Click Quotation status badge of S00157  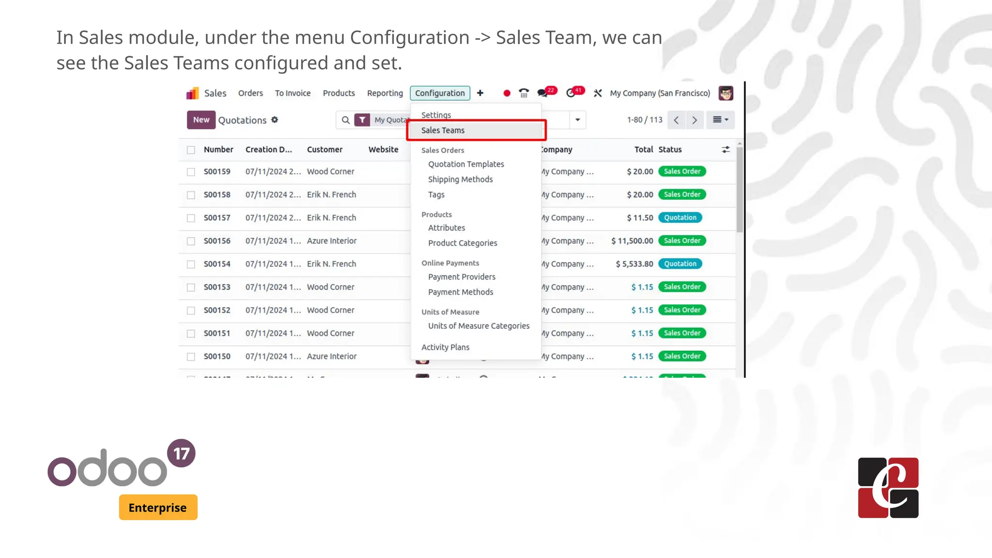680,217
